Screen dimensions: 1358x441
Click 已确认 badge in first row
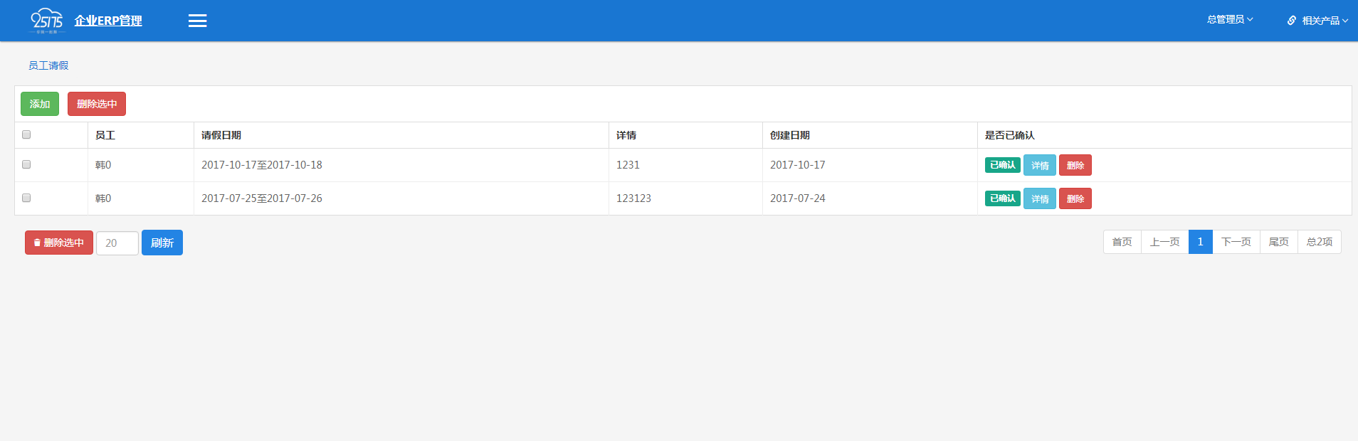[1002, 165]
